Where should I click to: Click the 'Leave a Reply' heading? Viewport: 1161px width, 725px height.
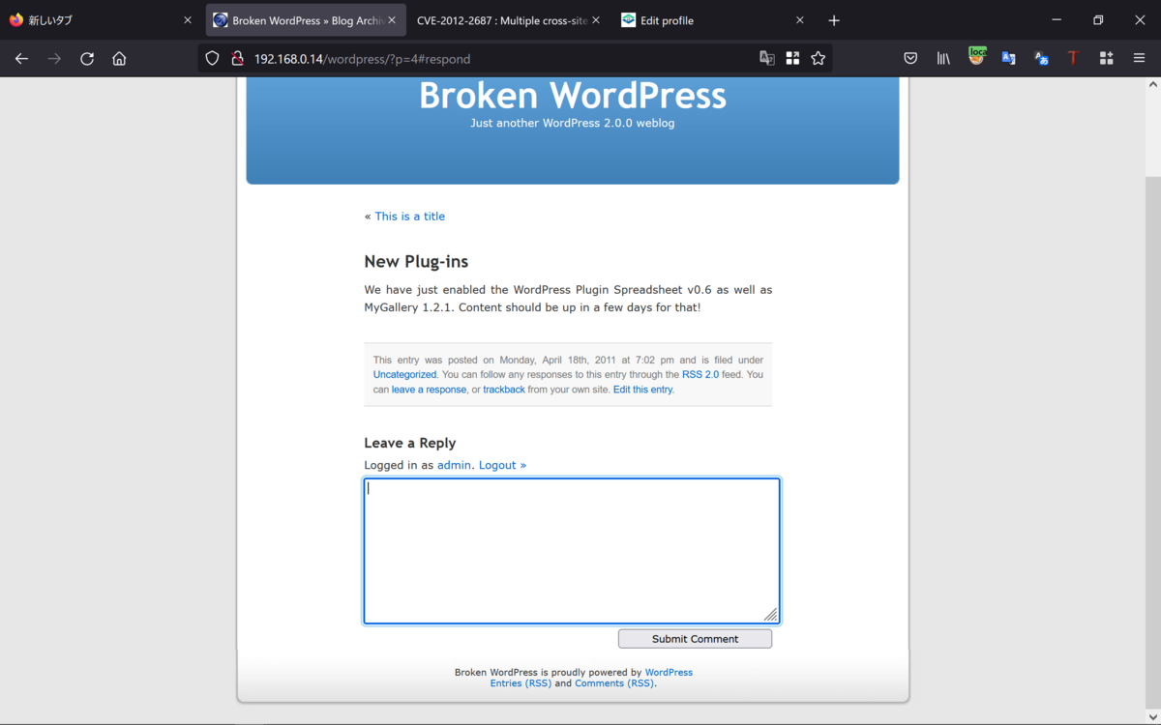coord(410,443)
